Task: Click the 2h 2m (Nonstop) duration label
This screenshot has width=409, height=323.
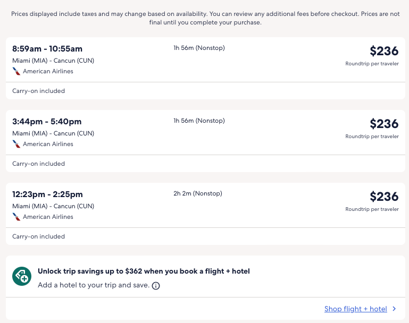Action: (x=198, y=193)
